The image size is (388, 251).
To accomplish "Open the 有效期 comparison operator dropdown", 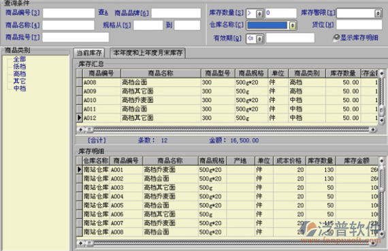I will click(x=259, y=39).
